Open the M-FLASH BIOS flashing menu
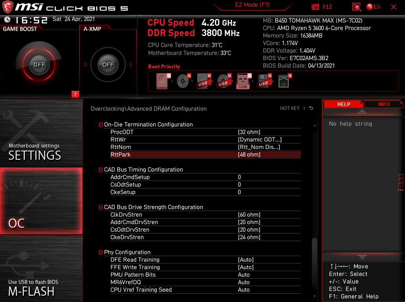The width and height of the screenshot is (405, 302). tap(41, 269)
